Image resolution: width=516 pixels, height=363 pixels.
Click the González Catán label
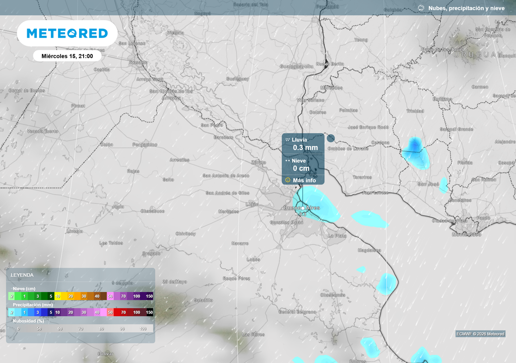(287, 223)
